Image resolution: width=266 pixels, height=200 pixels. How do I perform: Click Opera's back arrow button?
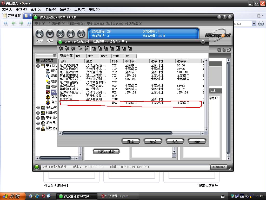(14, 23)
